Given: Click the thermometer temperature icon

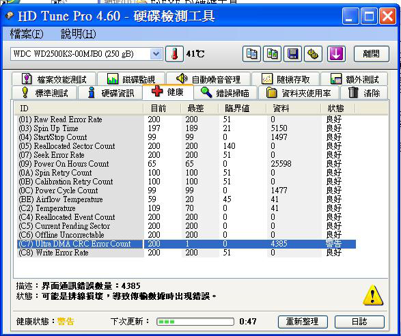Looking at the screenshot, I should tap(174, 54).
